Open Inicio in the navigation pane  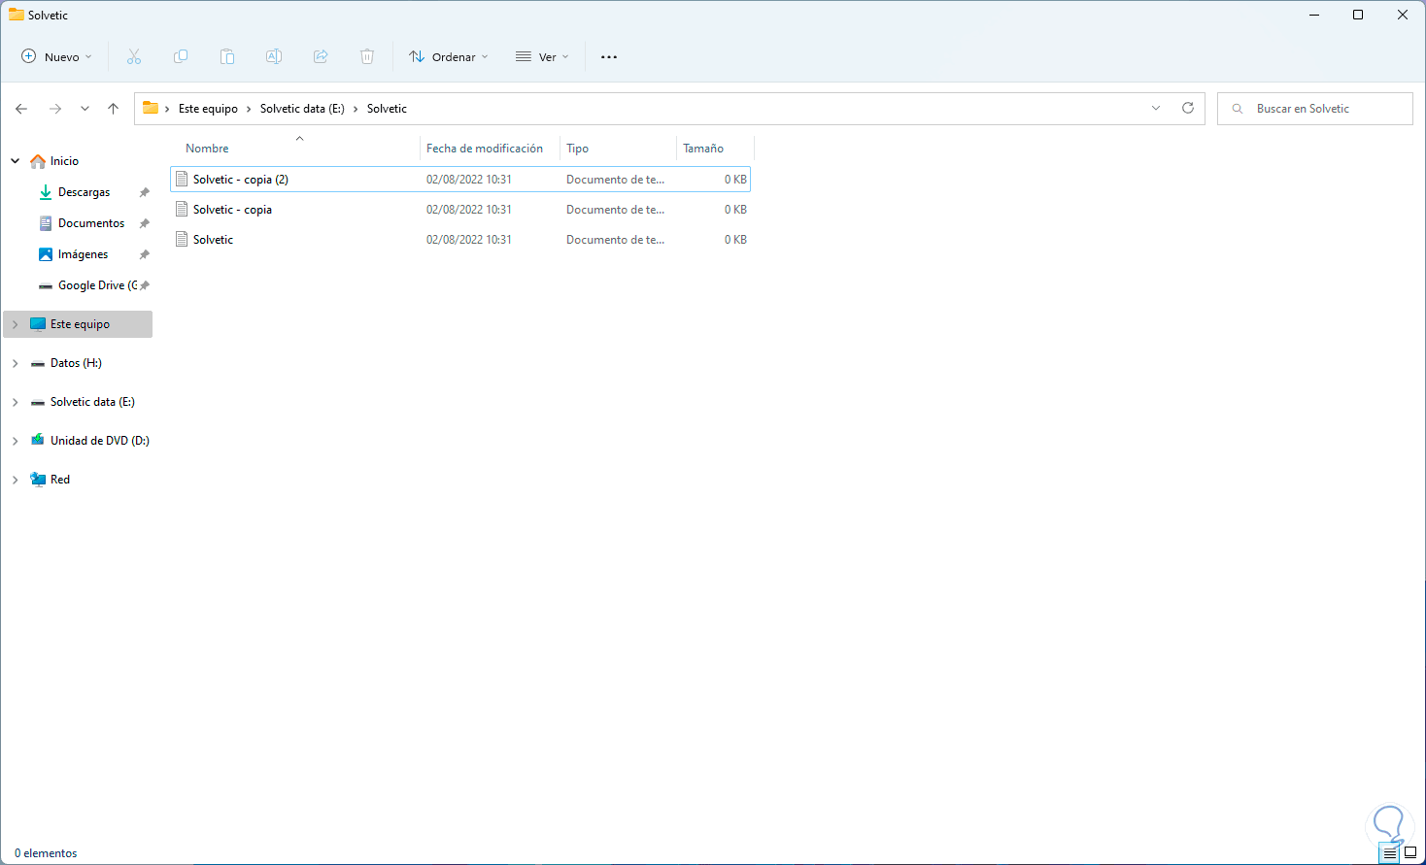pos(64,161)
